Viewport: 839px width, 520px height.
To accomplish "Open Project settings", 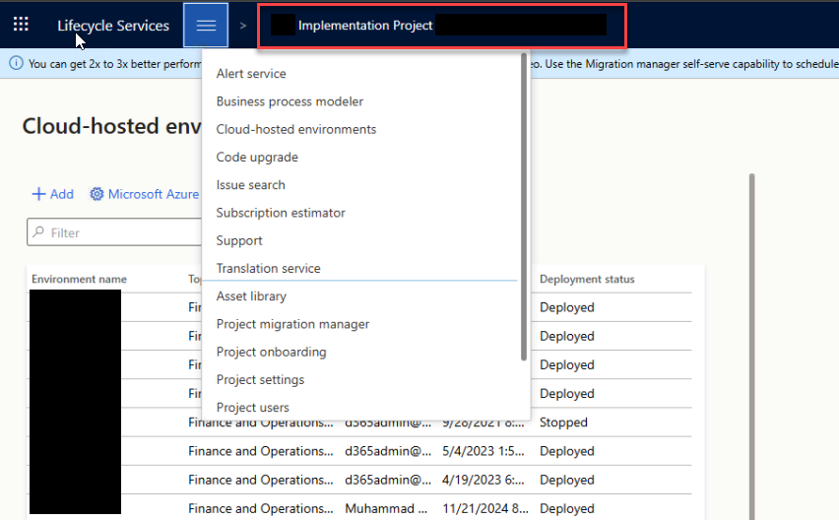I will [x=260, y=379].
